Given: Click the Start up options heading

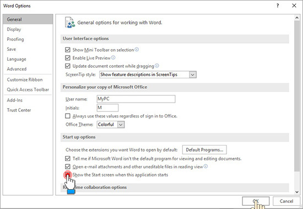Looking at the screenshot, I should [x=79, y=137].
